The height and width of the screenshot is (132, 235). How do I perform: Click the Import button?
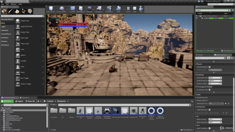(x=19, y=101)
